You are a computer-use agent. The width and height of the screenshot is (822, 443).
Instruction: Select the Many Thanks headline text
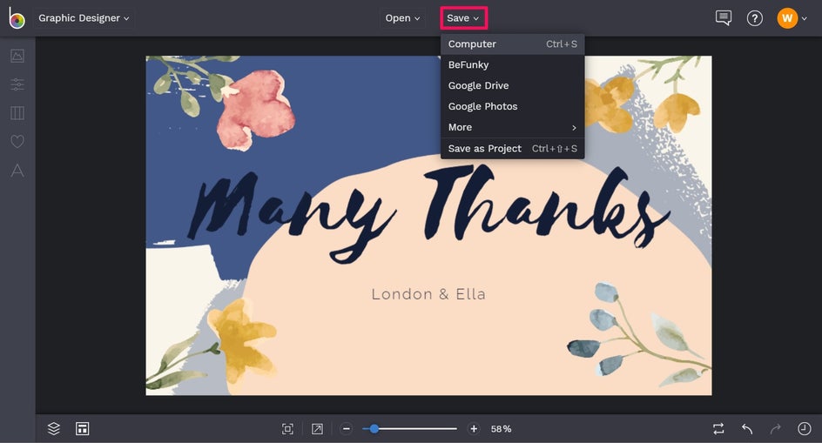(428, 213)
